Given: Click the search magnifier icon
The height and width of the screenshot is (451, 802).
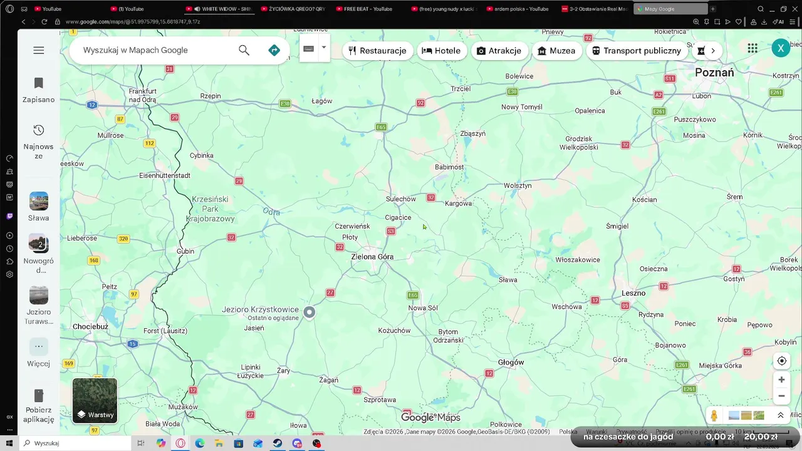Looking at the screenshot, I should tap(244, 50).
